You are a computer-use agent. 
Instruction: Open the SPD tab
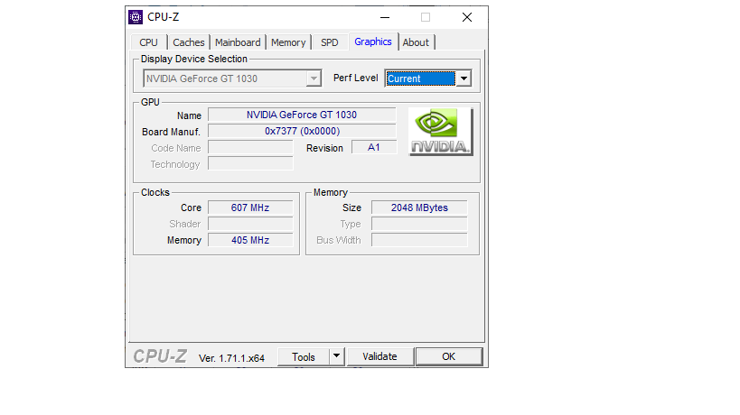click(x=330, y=42)
